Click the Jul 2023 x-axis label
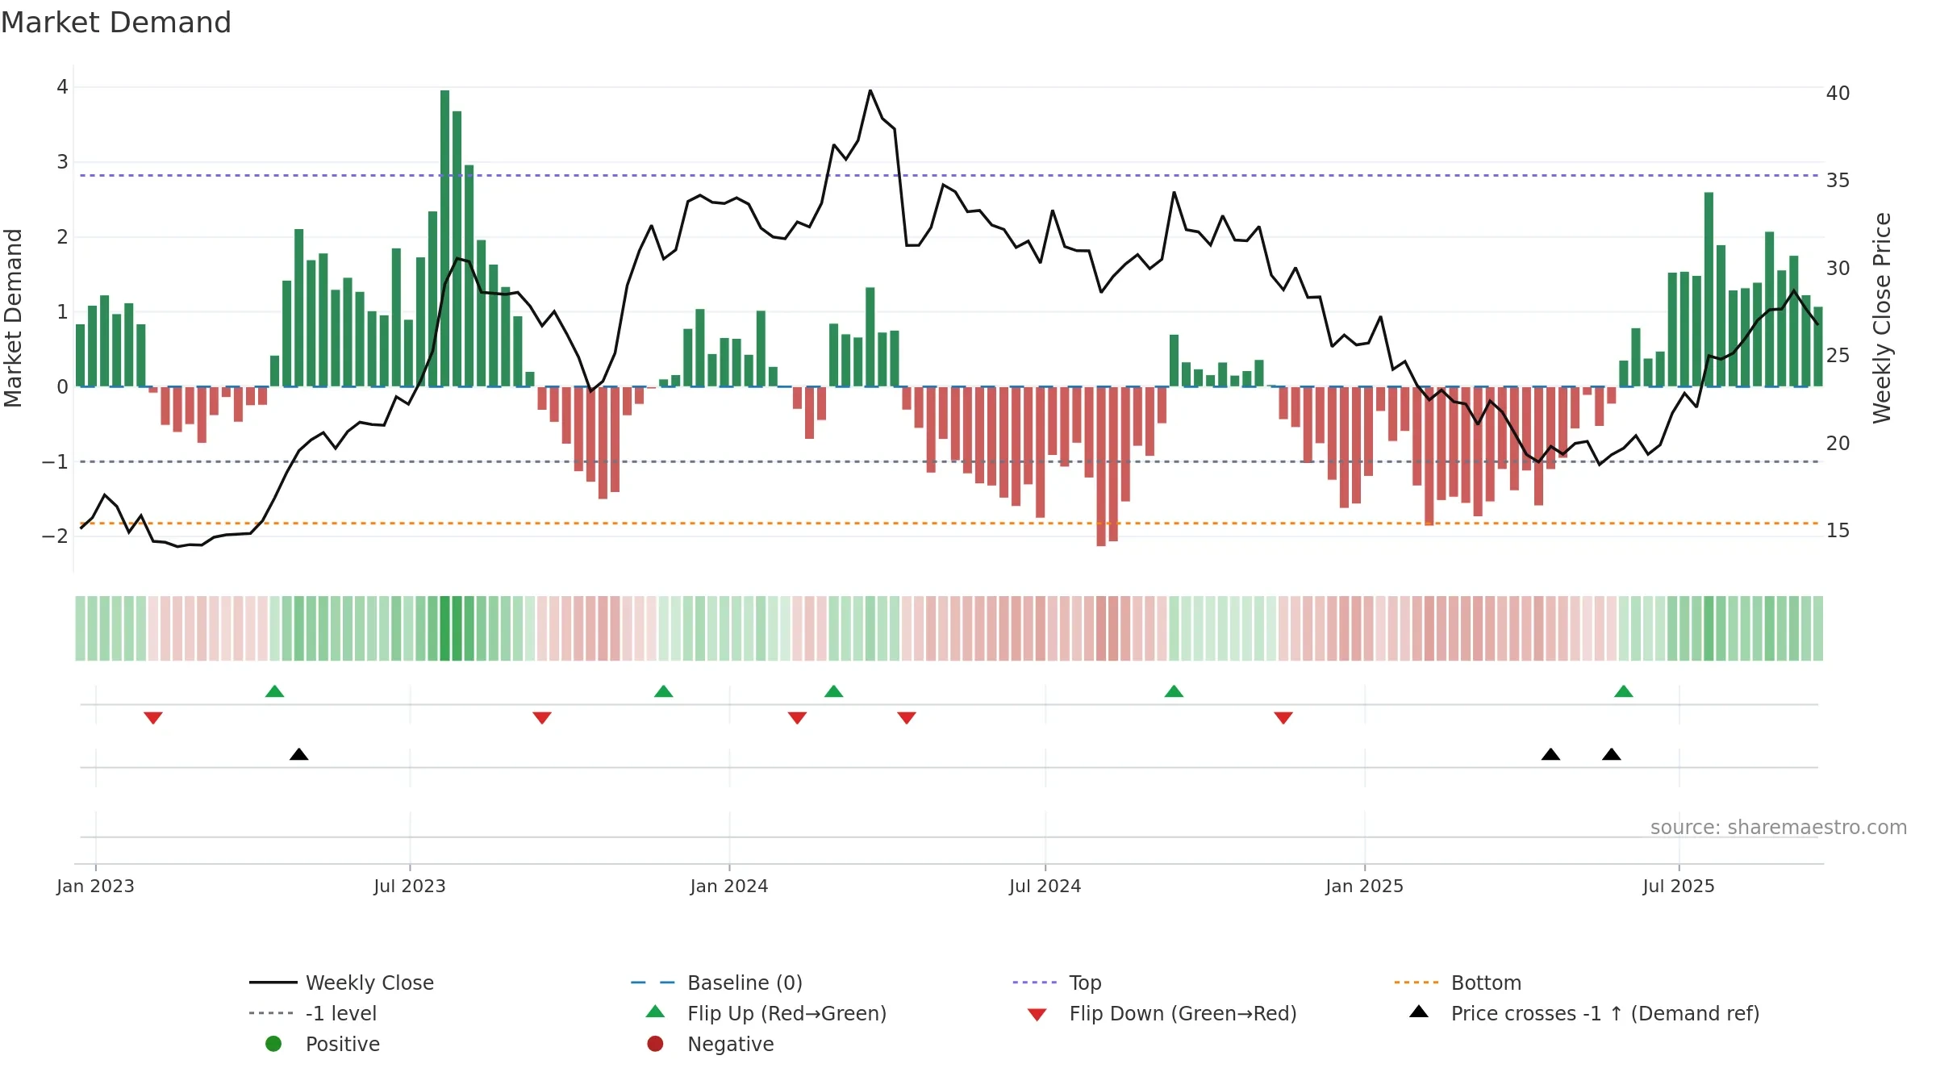1936x1089 pixels. [x=410, y=886]
